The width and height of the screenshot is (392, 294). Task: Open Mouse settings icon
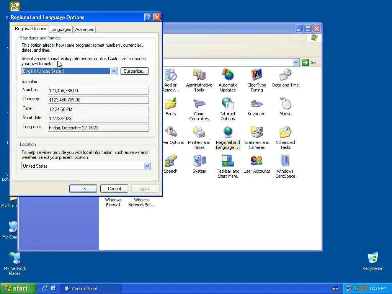point(285,103)
